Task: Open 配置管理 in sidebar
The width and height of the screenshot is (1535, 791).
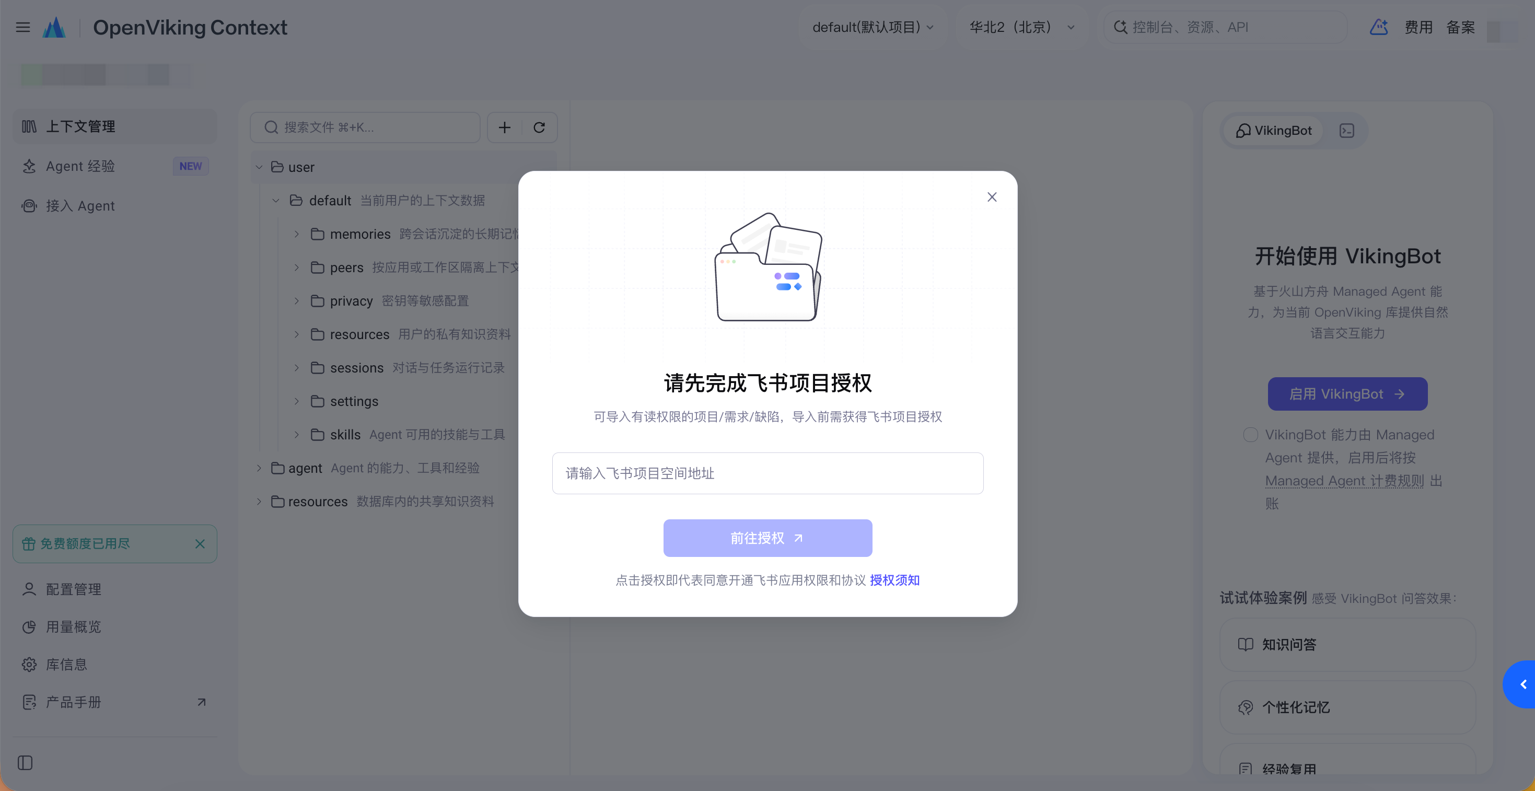Action: (x=115, y=589)
